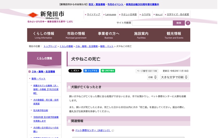Open sidebar ごみ・動物・生活環境 link
Image resolution: width=220 pixels, height=138 pixels.
43,71
